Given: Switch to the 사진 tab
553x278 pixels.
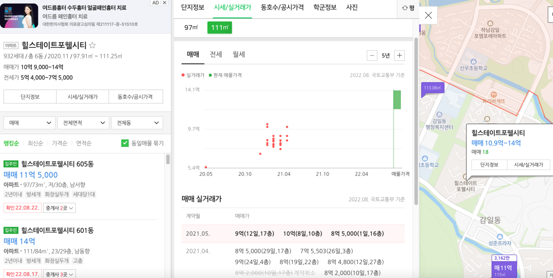Looking at the screenshot, I should [x=352, y=7].
